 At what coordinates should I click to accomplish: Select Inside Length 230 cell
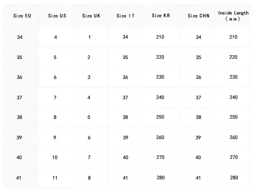click(x=233, y=77)
